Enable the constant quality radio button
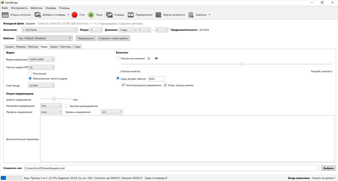 coord(118,58)
